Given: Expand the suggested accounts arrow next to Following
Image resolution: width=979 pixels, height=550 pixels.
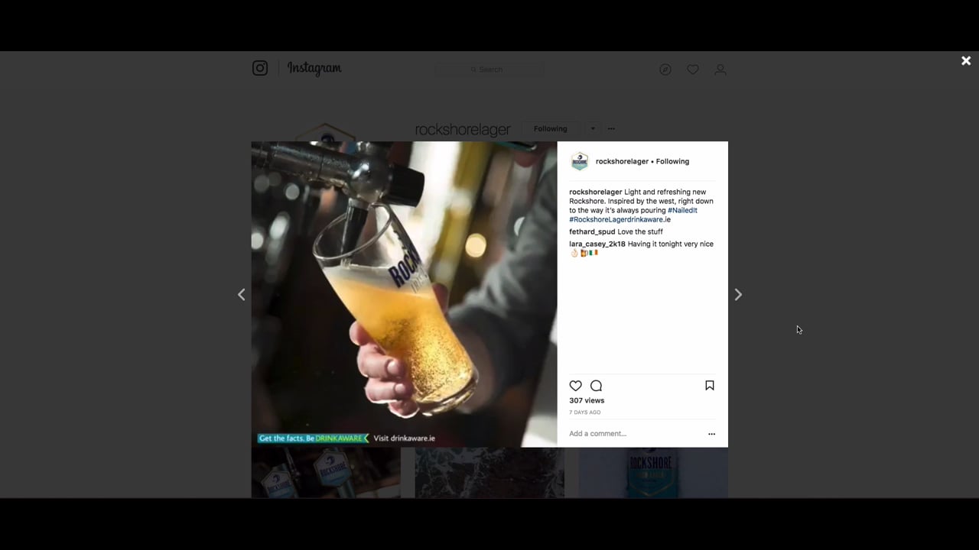Looking at the screenshot, I should [x=593, y=128].
